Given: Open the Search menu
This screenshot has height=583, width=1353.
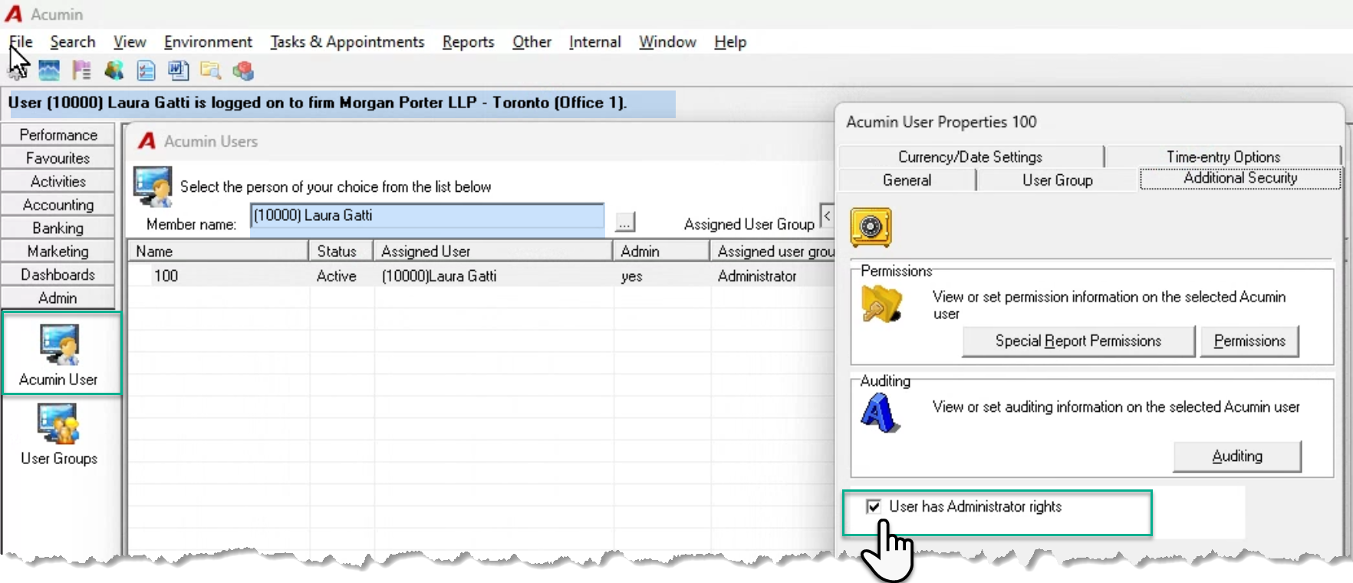Looking at the screenshot, I should (x=73, y=41).
